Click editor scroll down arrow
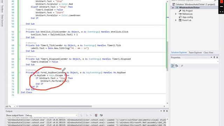 click(167, 103)
